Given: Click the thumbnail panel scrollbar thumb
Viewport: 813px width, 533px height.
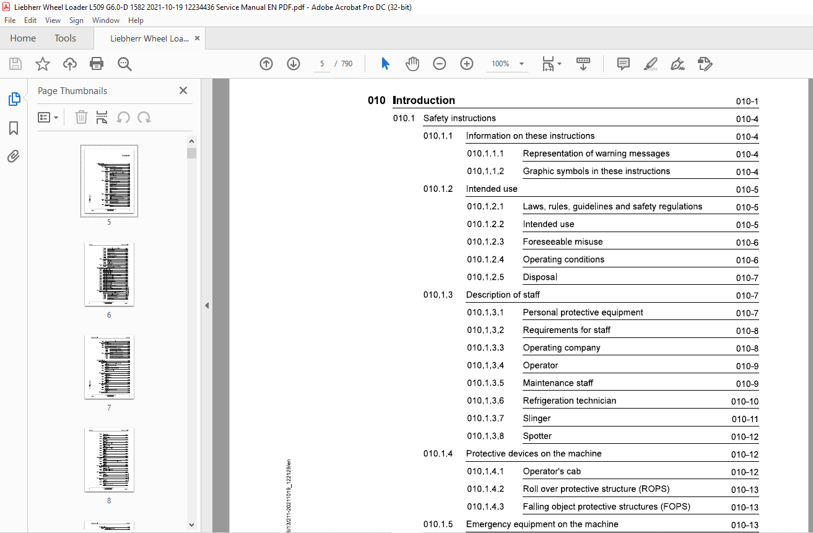Looking at the screenshot, I should tap(191, 153).
